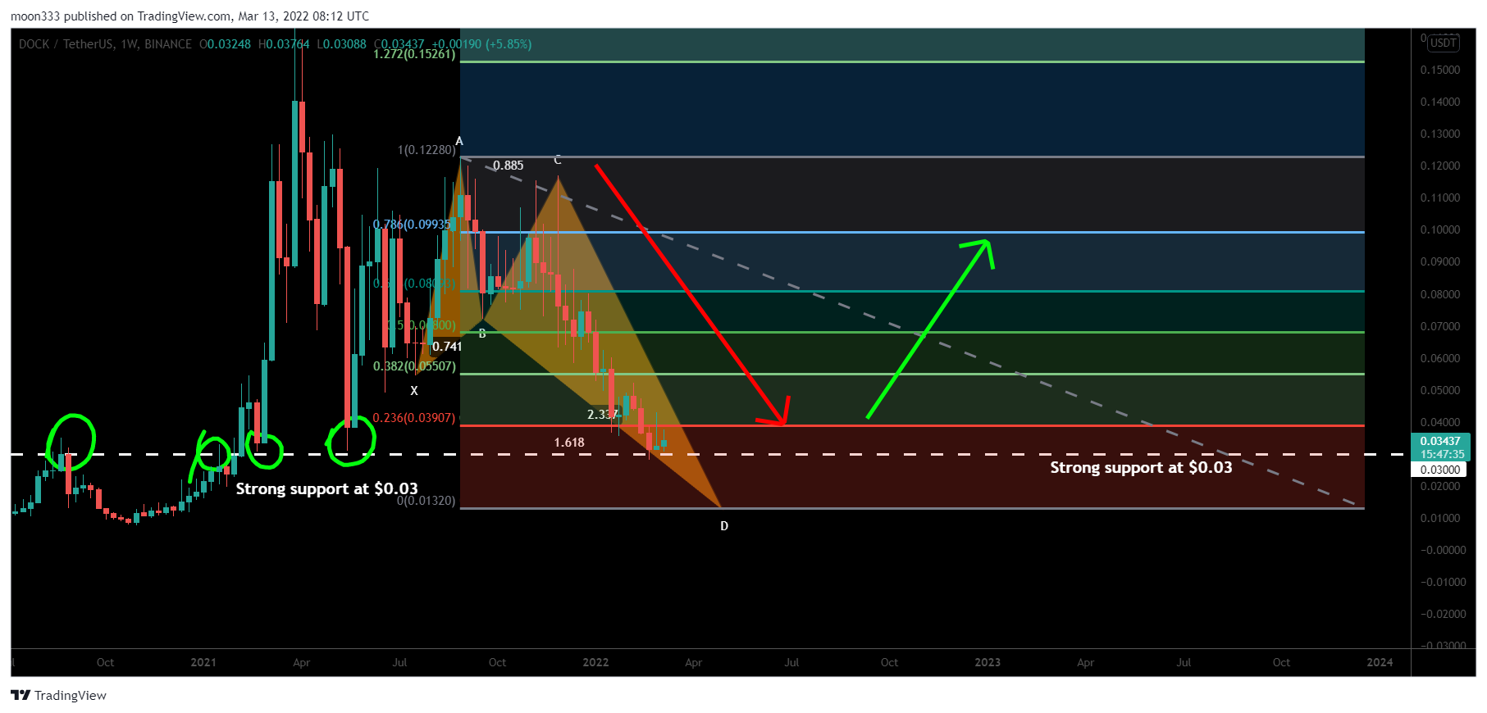This screenshot has width=1487, height=713.
Task: Click the 0.08000 price axis label
Action: coord(1440,294)
